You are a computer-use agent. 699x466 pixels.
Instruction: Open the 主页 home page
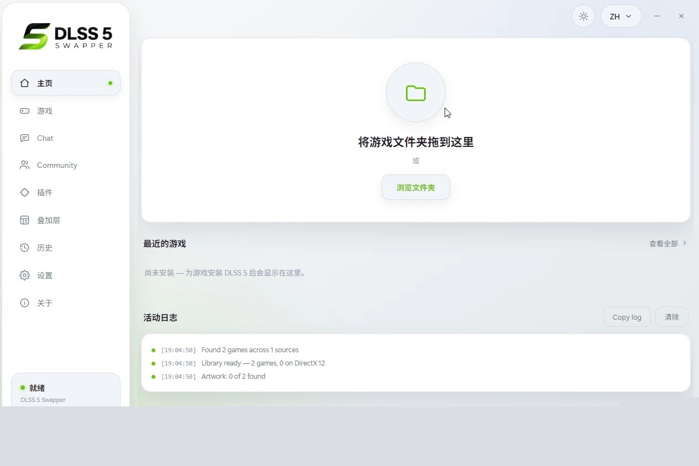pyautogui.click(x=66, y=83)
